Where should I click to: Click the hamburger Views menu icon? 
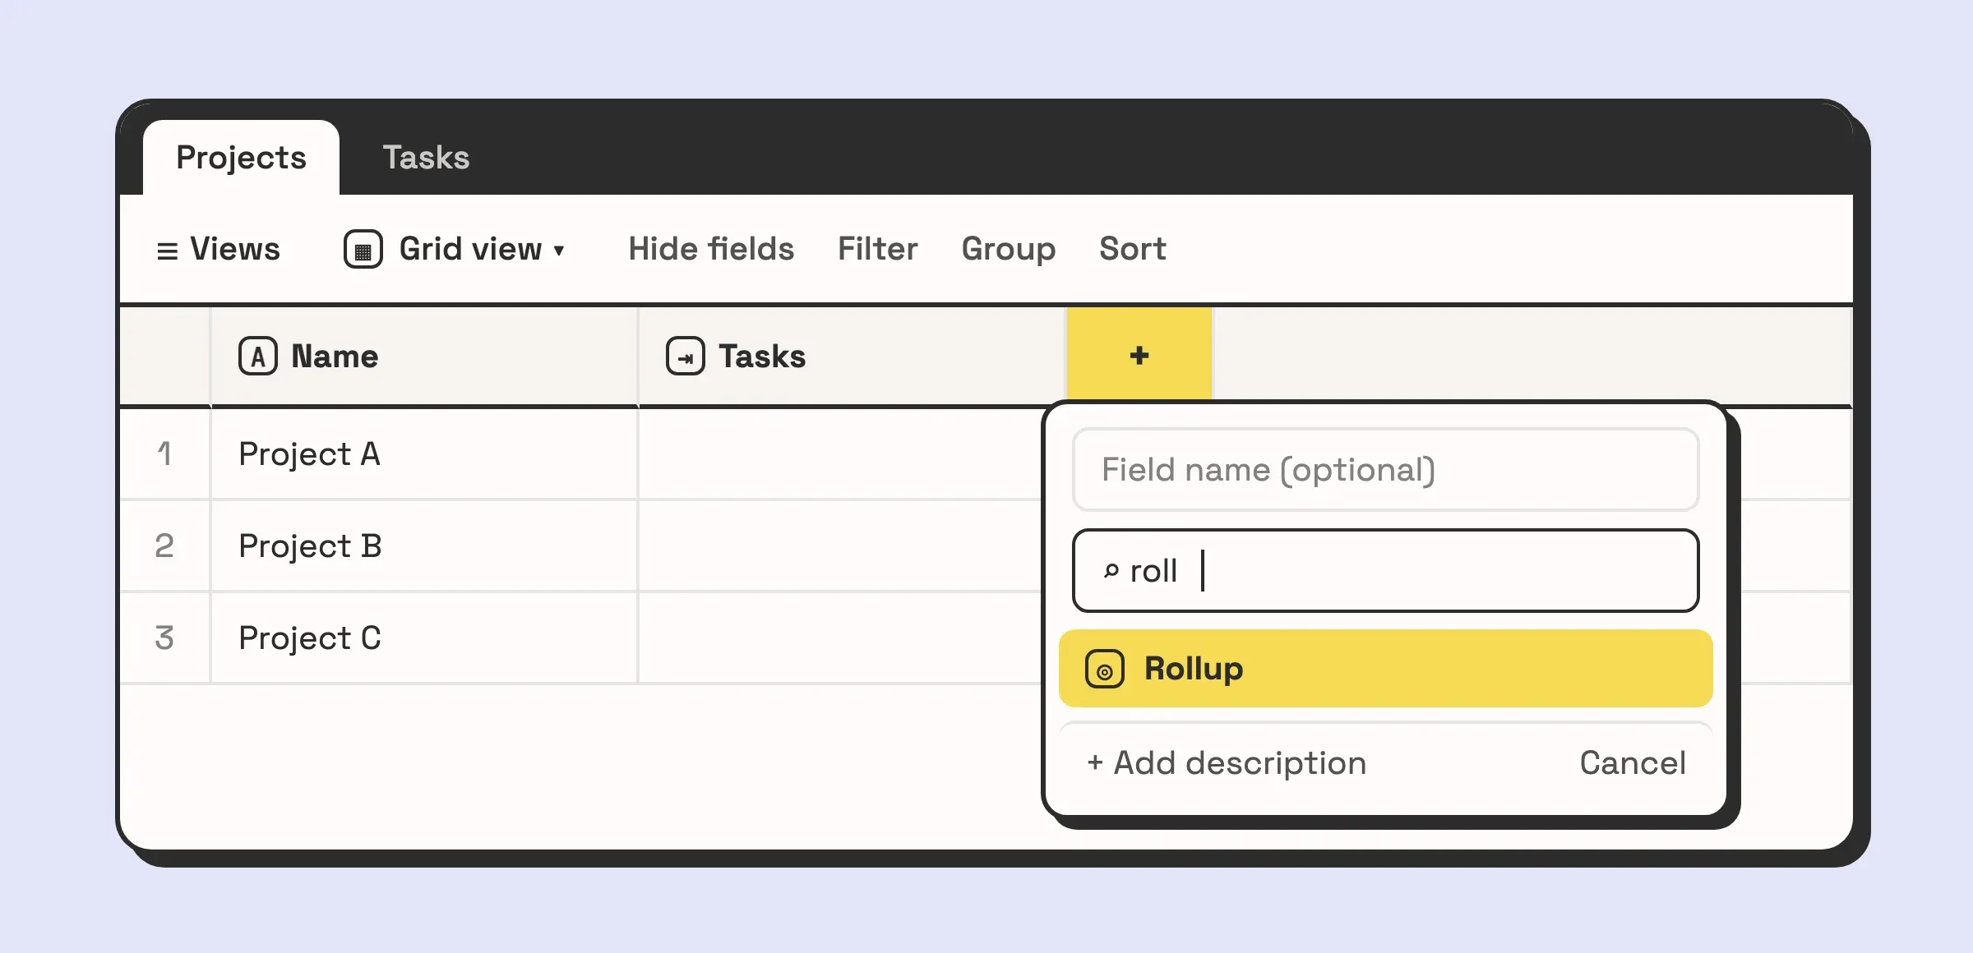point(167,251)
